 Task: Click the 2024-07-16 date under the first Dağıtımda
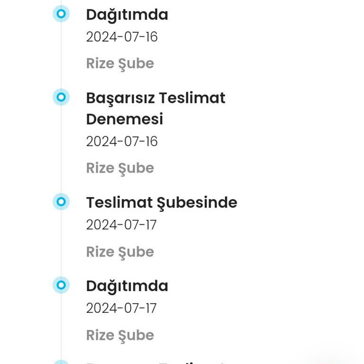pos(122,37)
